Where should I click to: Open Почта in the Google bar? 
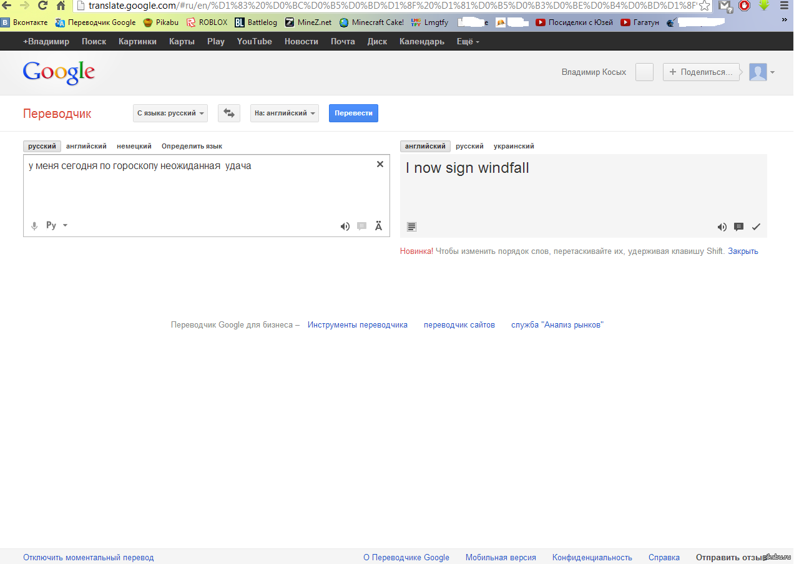coord(343,42)
